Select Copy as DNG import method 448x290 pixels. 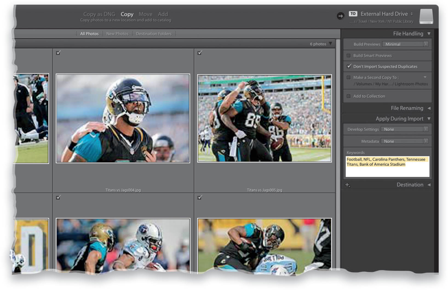(x=99, y=14)
